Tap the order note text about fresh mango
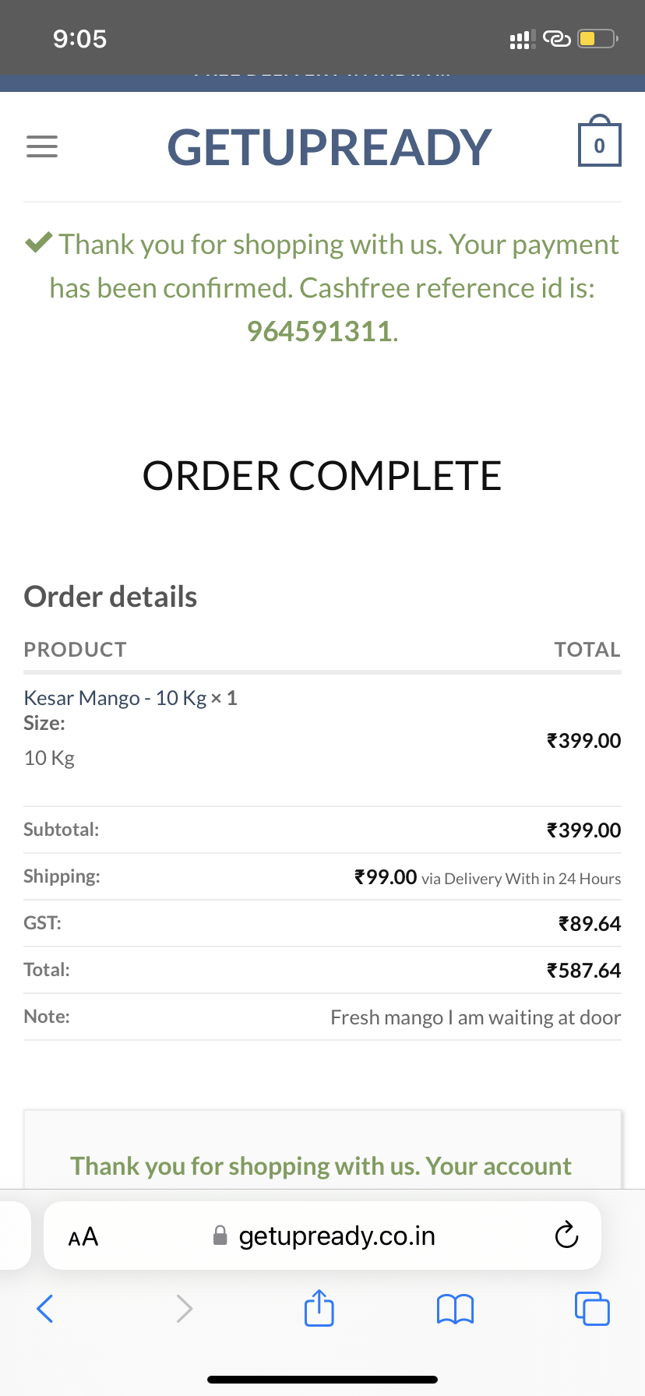 coord(475,1017)
